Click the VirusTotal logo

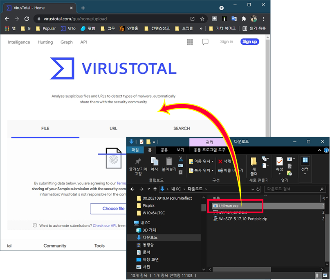pyautogui.click(x=113, y=68)
